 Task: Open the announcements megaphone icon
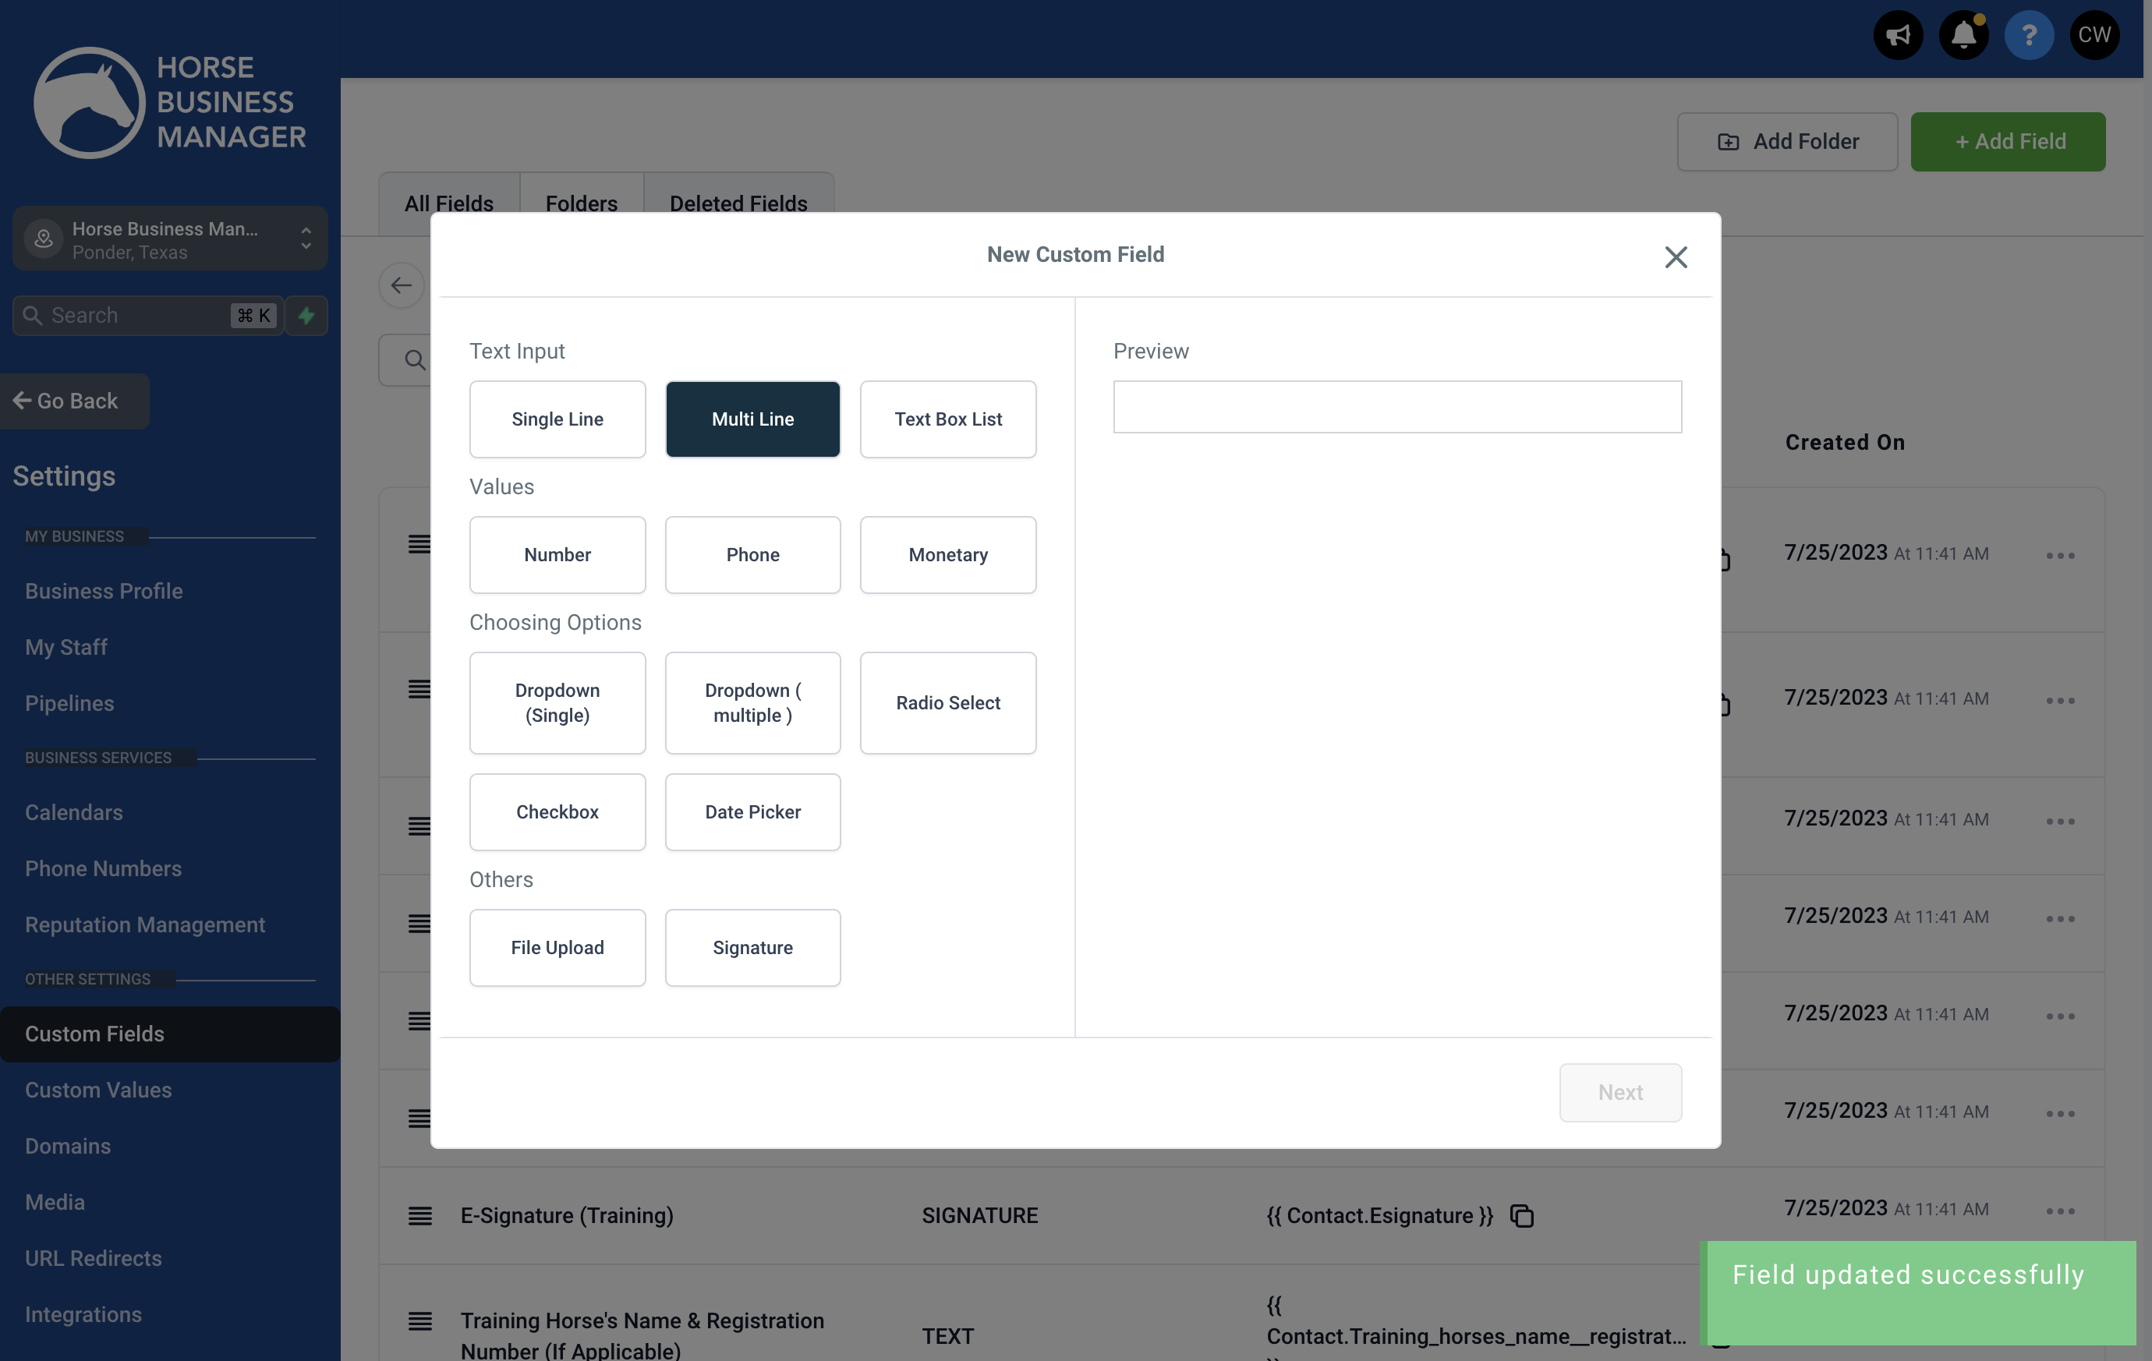[x=1897, y=35]
